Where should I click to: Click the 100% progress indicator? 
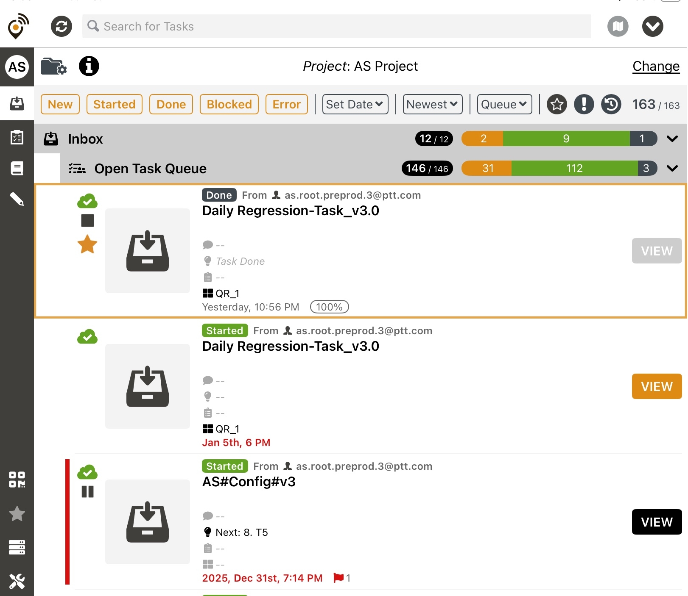tap(329, 307)
